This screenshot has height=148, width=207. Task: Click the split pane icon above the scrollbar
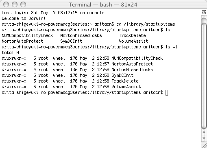pos(204,12)
